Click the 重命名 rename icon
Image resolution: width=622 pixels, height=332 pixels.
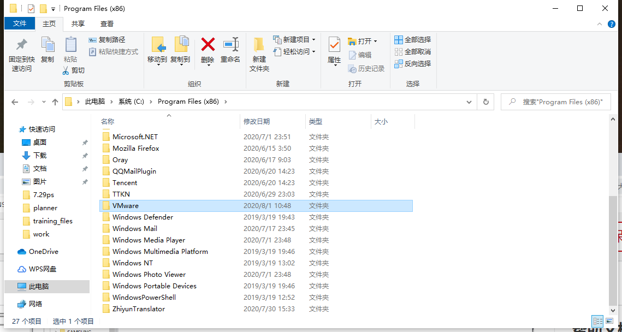pos(230,44)
